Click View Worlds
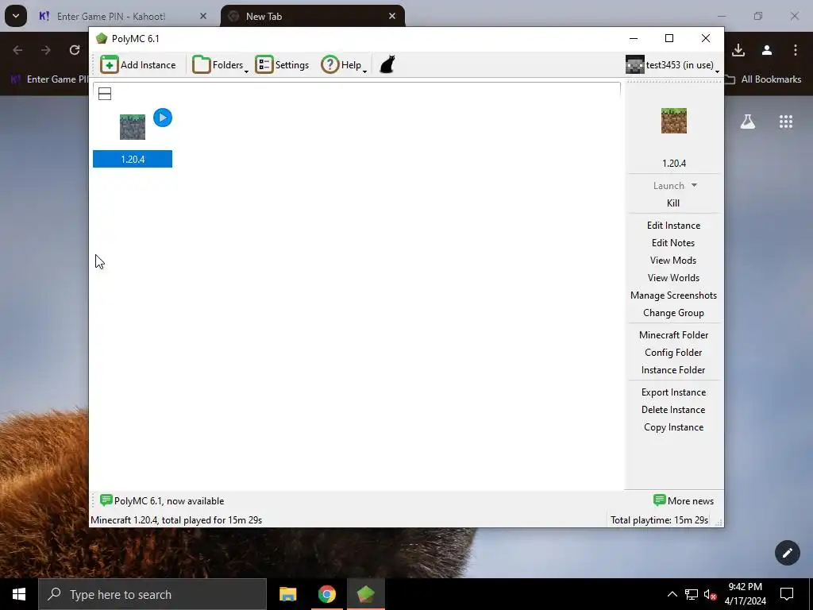 point(673,278)
